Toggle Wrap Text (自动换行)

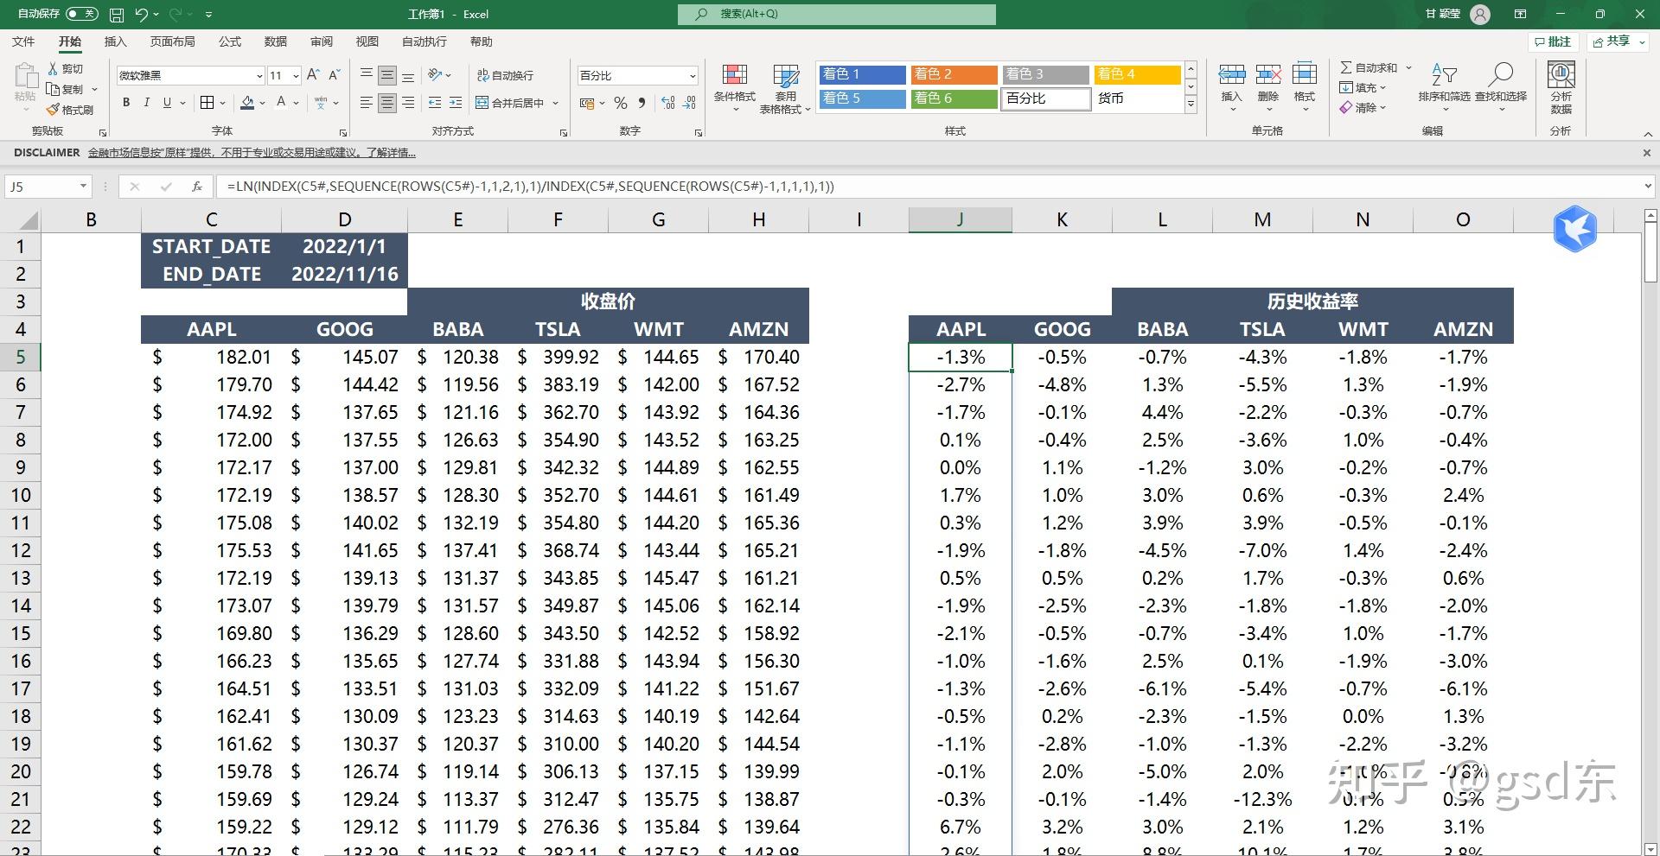(x=505, y=75)
